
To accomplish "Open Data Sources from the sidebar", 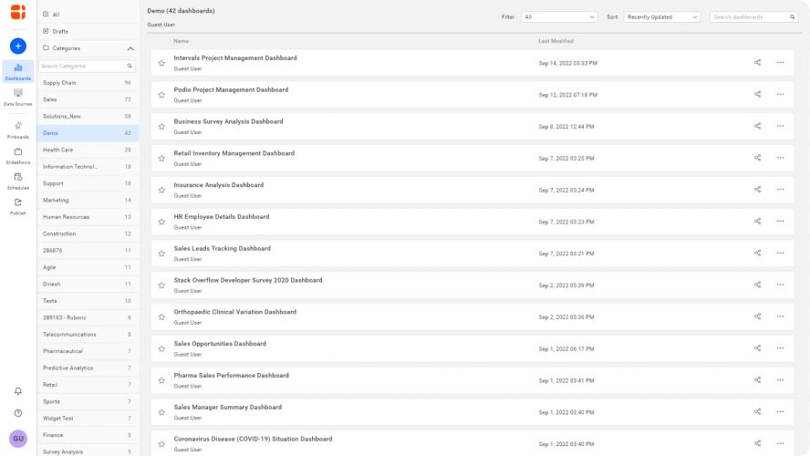I will [18, 95].
